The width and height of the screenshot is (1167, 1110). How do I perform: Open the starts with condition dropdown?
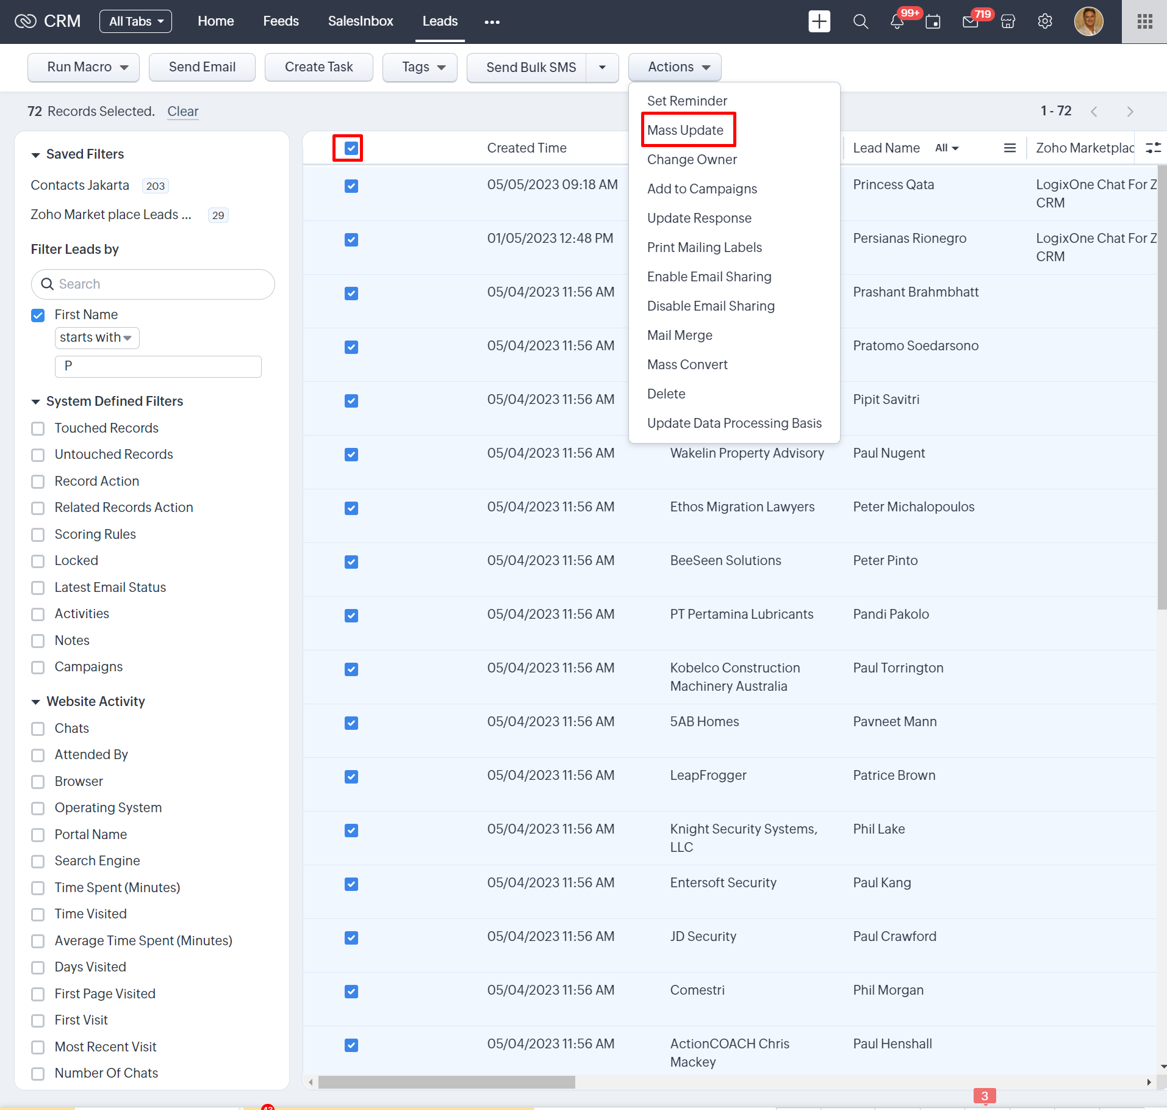pos(96,337)
